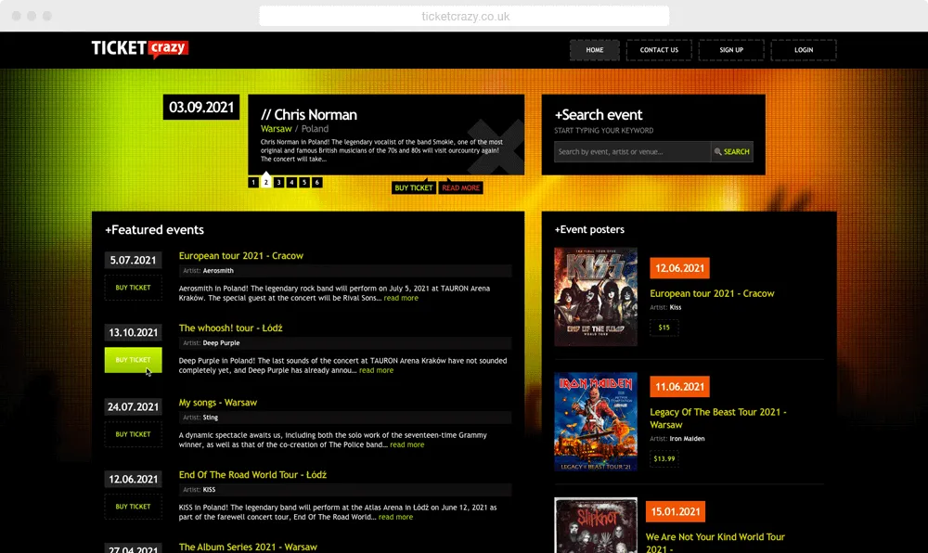Image resolution: width=928 pixels, height=553 pixels.
Task: Open the KISS event poster thumbnail
Action: coord(596,296)
